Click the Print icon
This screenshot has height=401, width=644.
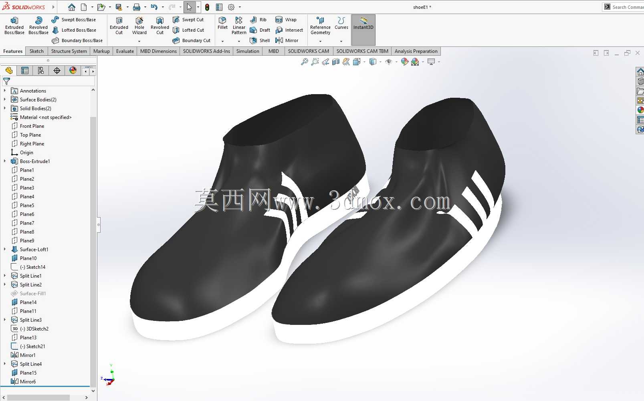(x=136, y=7)
